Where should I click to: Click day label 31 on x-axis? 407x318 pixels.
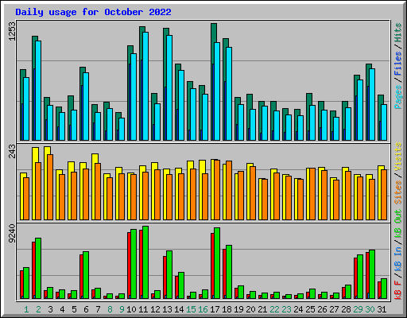point(382,309)
